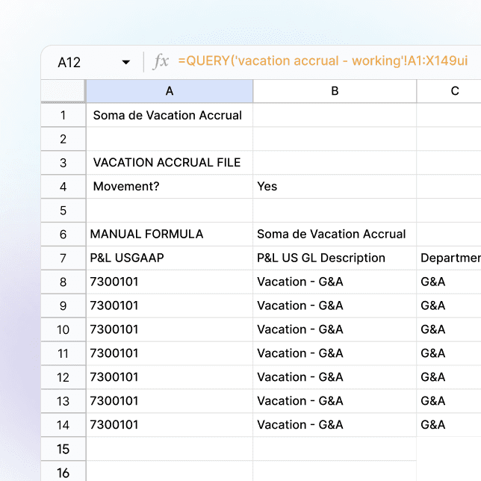
Task: Select row 10 header
Action: pos(63,330)
